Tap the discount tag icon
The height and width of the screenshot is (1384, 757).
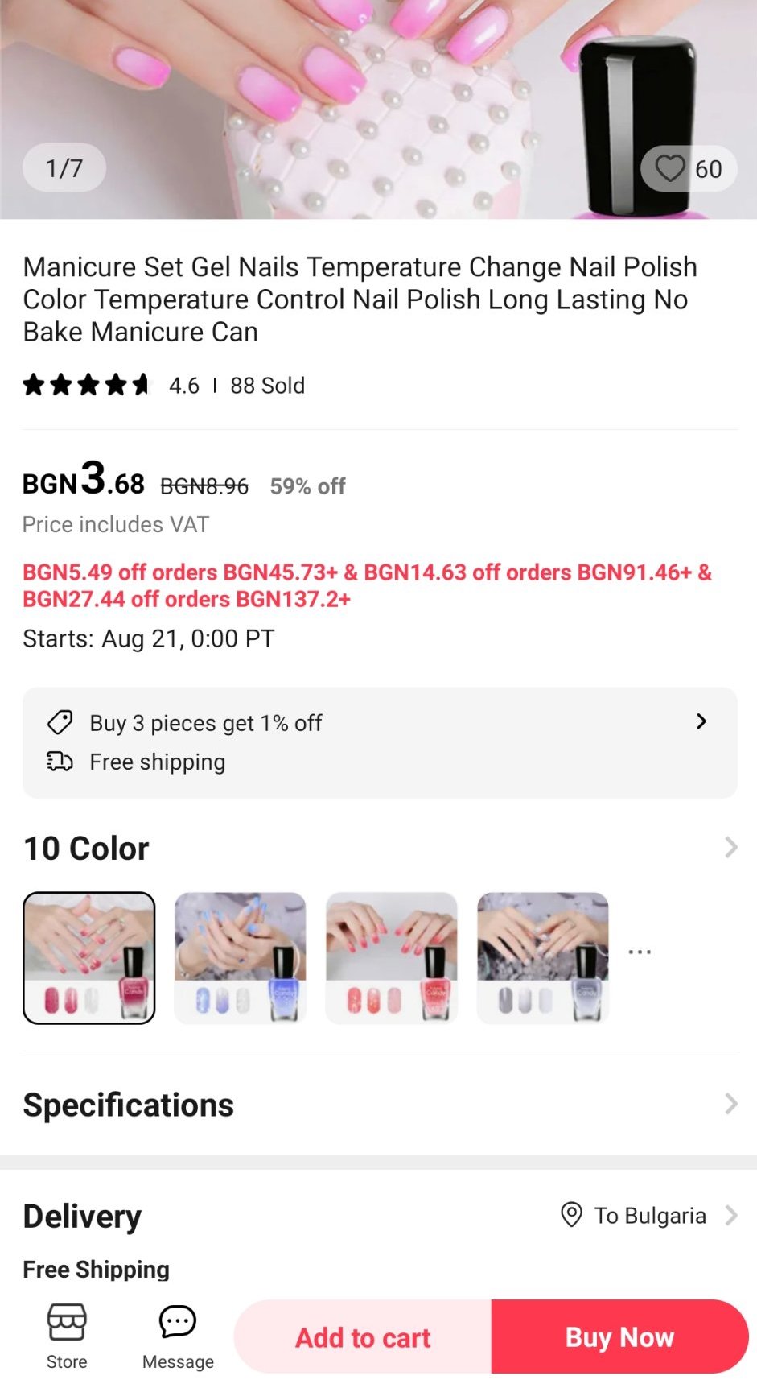(60, 722)
